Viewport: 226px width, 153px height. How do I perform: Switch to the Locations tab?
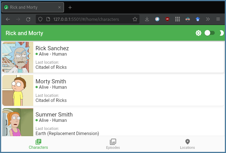(x=187, y=144)
